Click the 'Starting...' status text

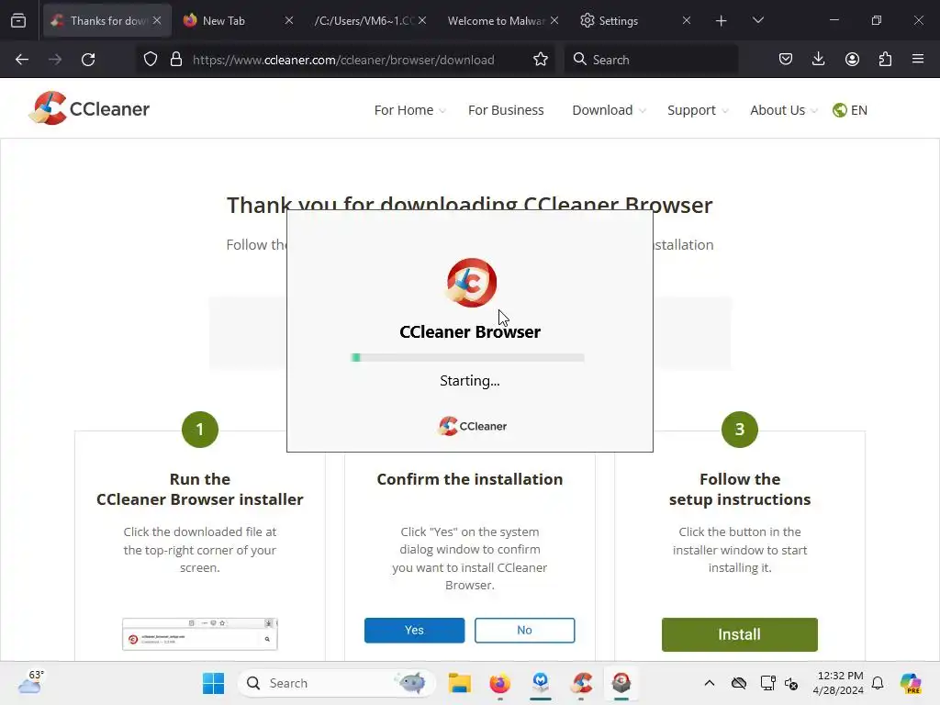tap(469, 381)
